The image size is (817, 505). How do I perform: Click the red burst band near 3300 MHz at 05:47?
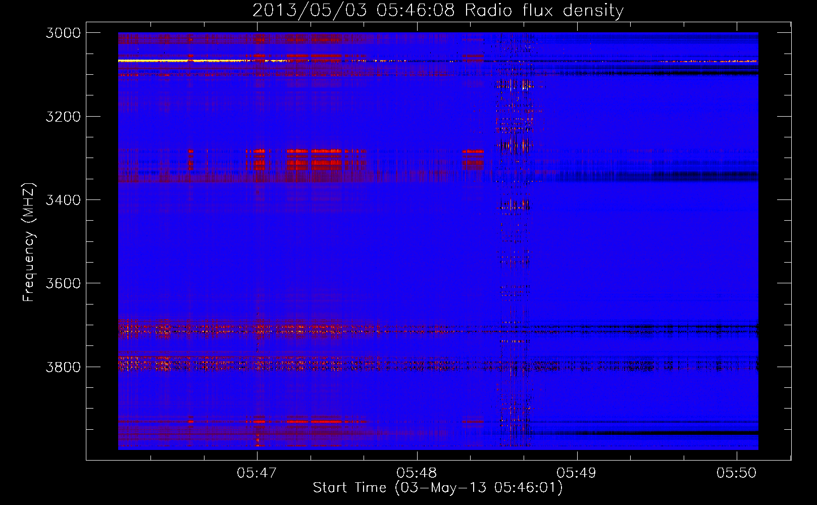point(259,159)
